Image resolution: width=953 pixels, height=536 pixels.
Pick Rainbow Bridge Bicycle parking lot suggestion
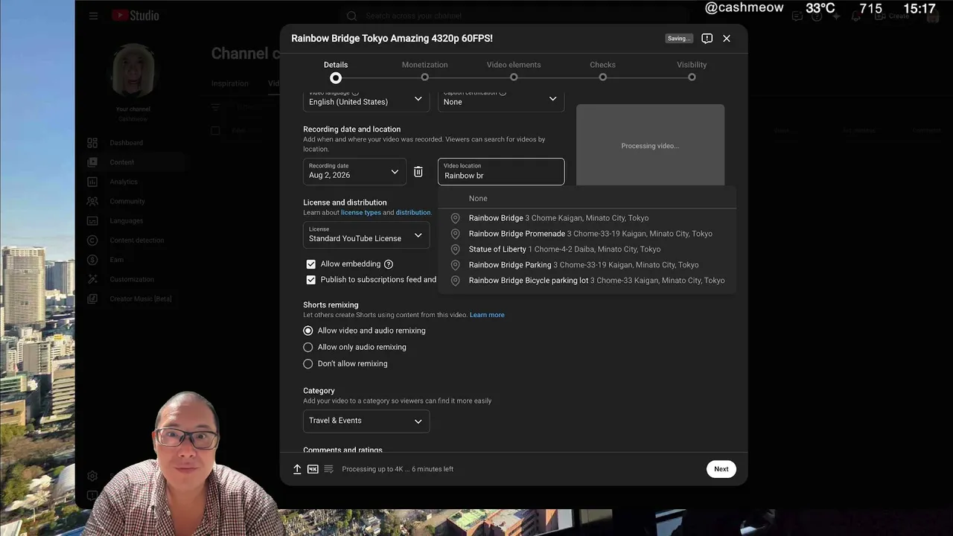[587, 281]
